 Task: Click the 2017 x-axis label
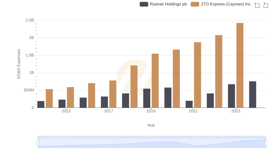[x=108, y=111]
